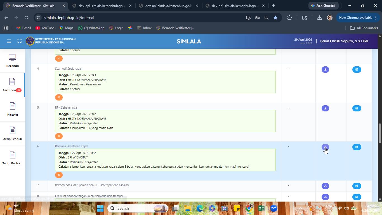Open user profile Garin Christi Saputri
The height and width of the screenshot is (215, 382).
pos(344,41)
